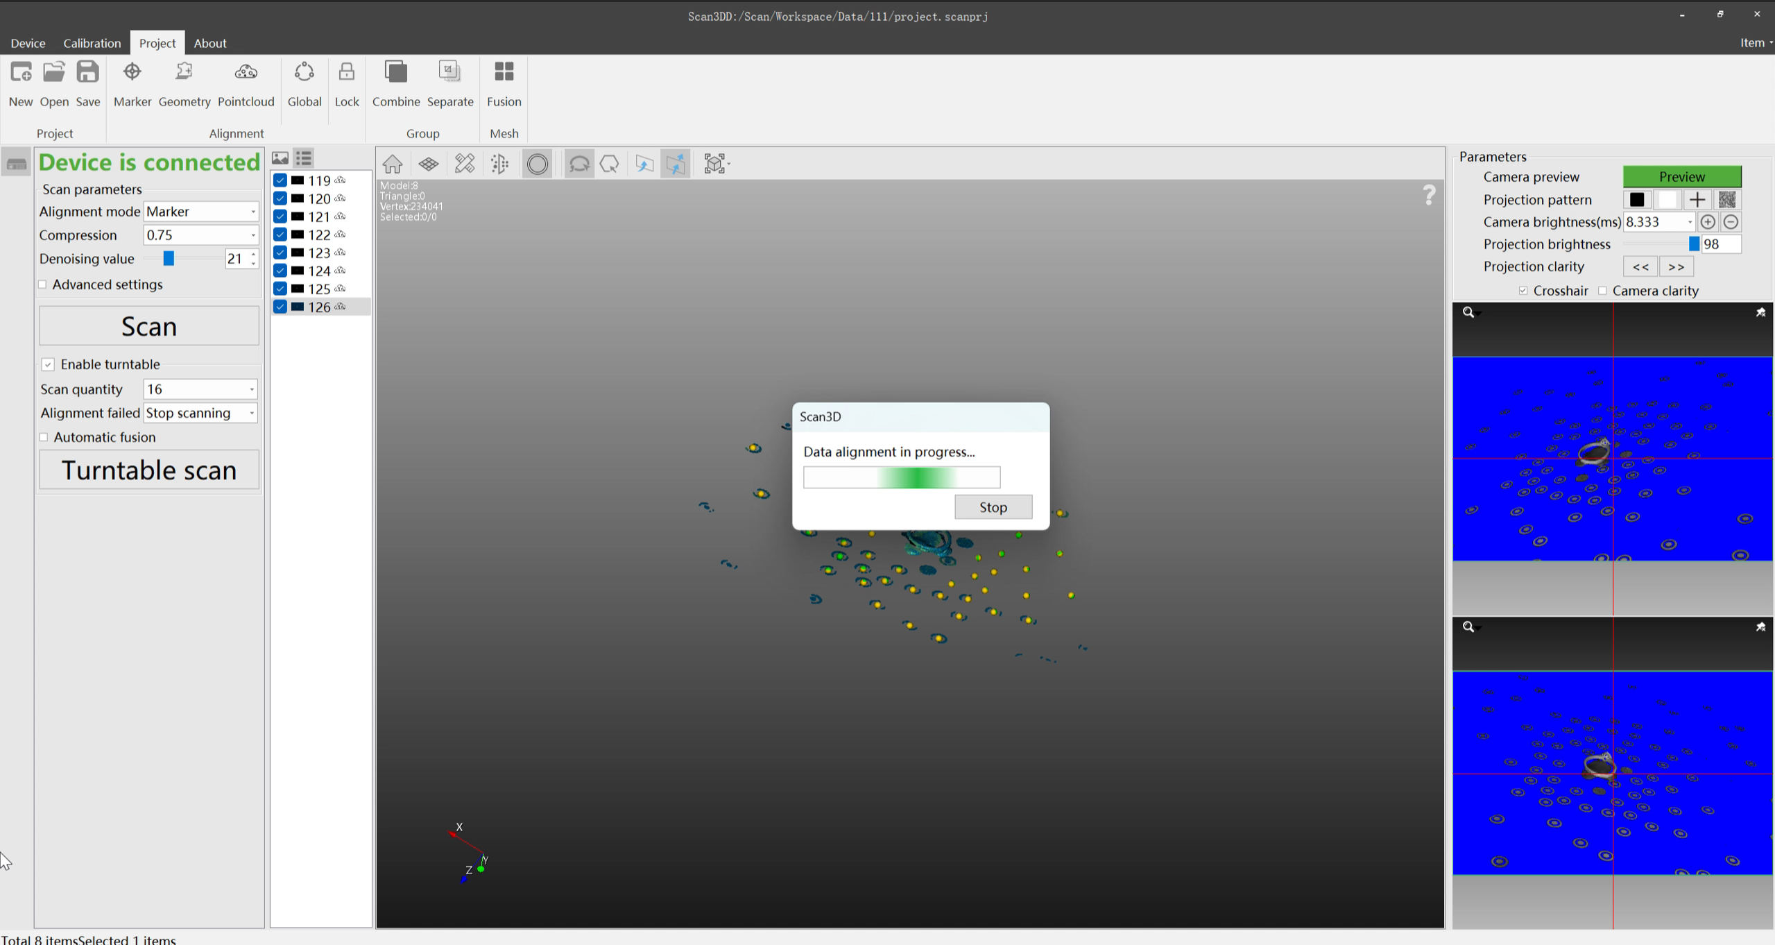Open the About tab

pyautogui.click(x=210, y=43)
